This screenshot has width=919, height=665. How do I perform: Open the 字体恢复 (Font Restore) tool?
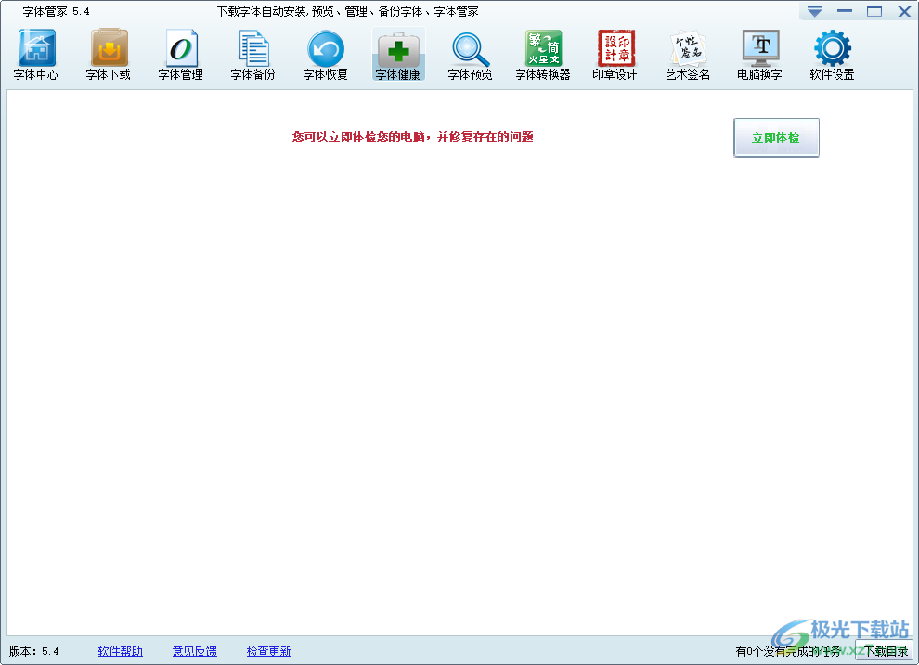click(325, 54)
